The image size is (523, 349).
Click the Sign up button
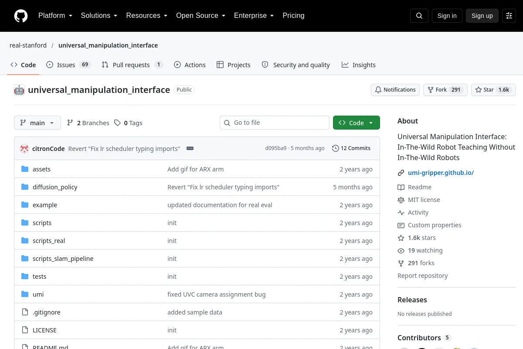(x=482, y=16)
